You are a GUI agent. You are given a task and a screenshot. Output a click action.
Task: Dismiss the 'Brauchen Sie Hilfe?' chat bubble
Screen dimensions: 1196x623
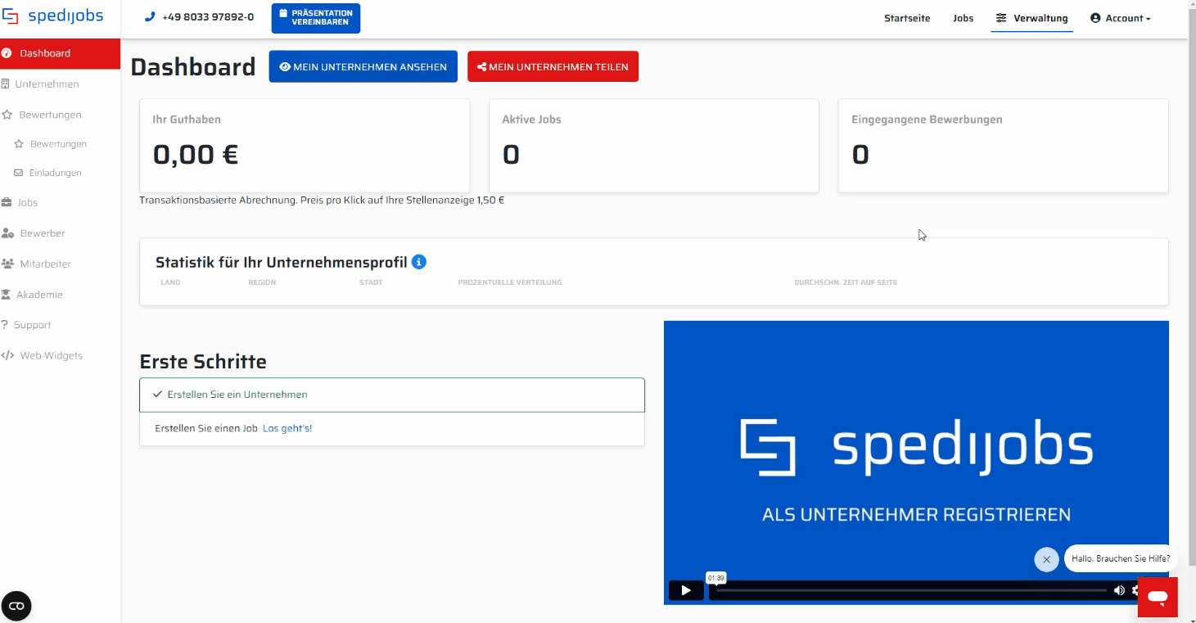(1046, 559)
